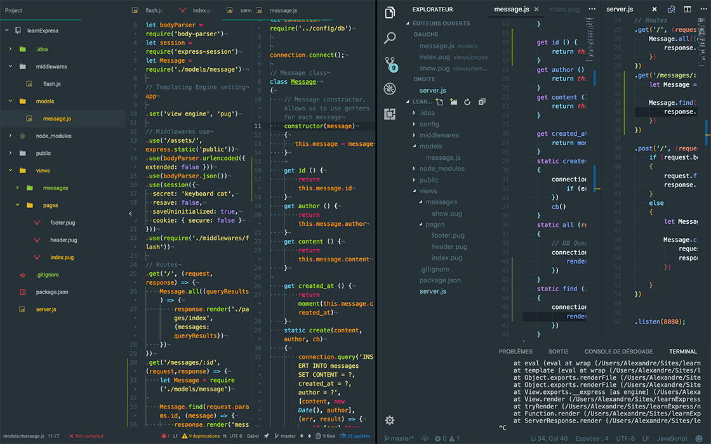The width and height of the screenshot is (711, 444).
Task: Open the Debug view icon
Action: tap(390, 89)
